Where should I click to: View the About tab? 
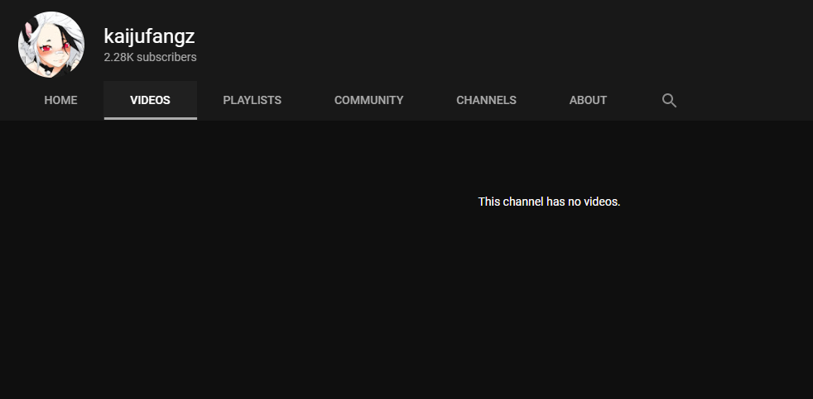point(588,101)
